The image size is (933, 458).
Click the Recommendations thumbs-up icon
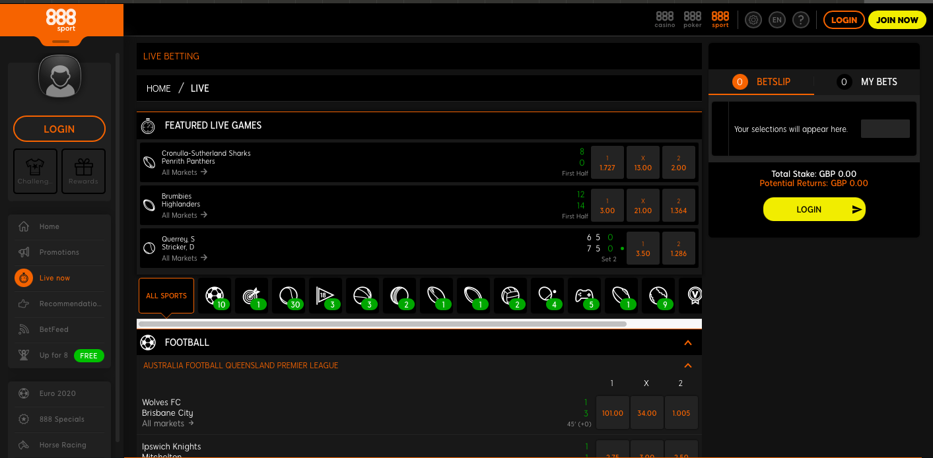pyautogui.click(x=24, y=304)
